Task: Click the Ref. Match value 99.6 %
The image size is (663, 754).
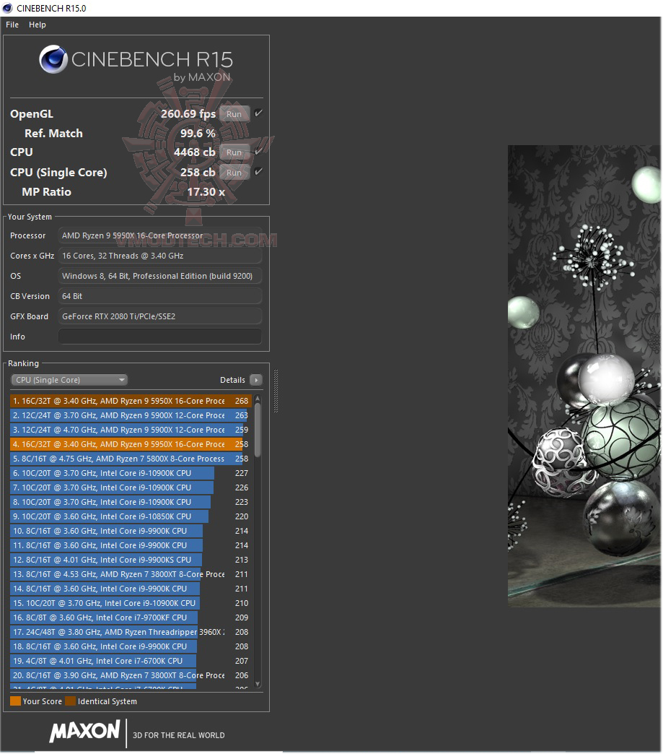Action: (198, 133)
